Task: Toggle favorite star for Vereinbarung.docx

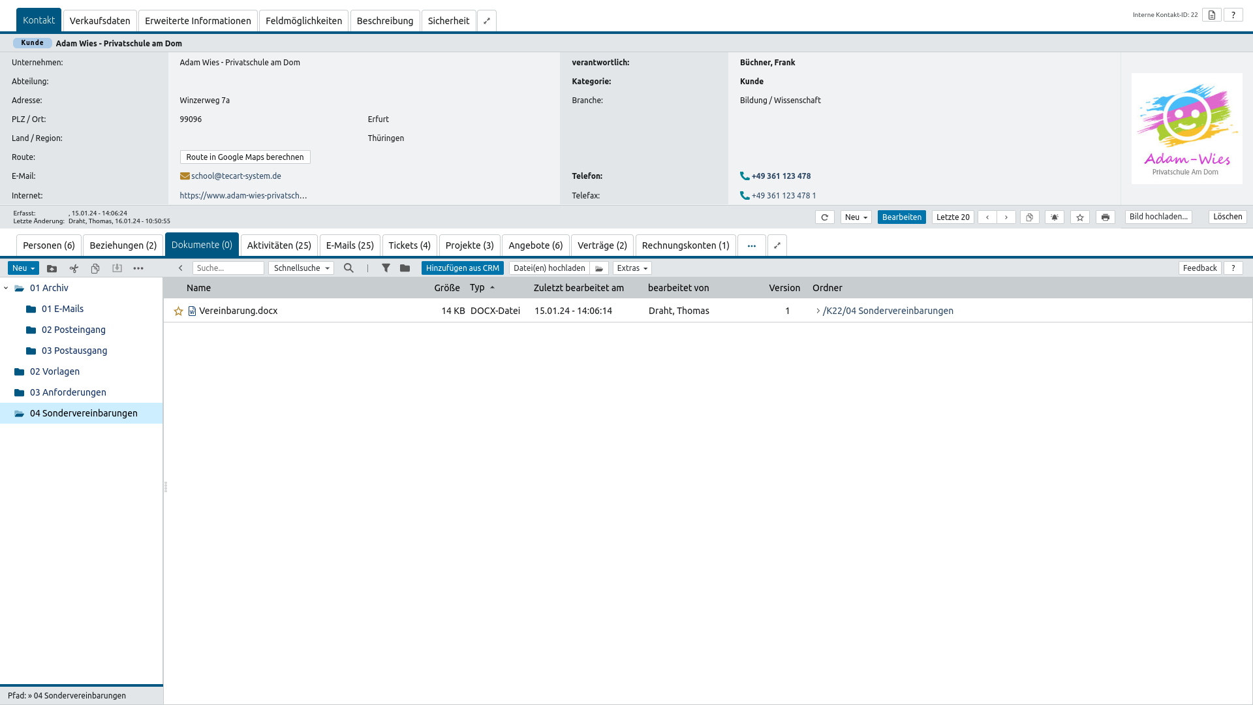Action: tap(178, 311)
